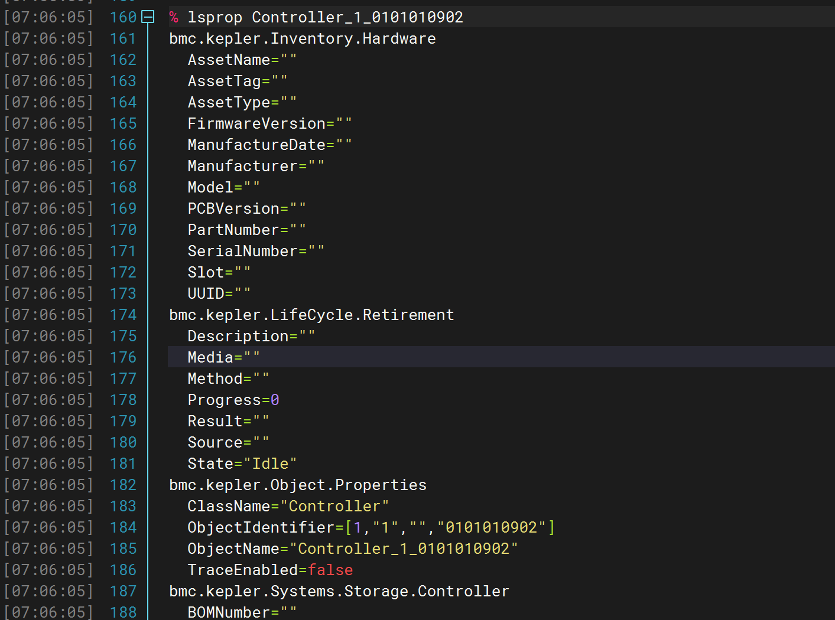835x620 pixels.
Task: Click the FirmwareVersion property line
Action: coord(269,123)
